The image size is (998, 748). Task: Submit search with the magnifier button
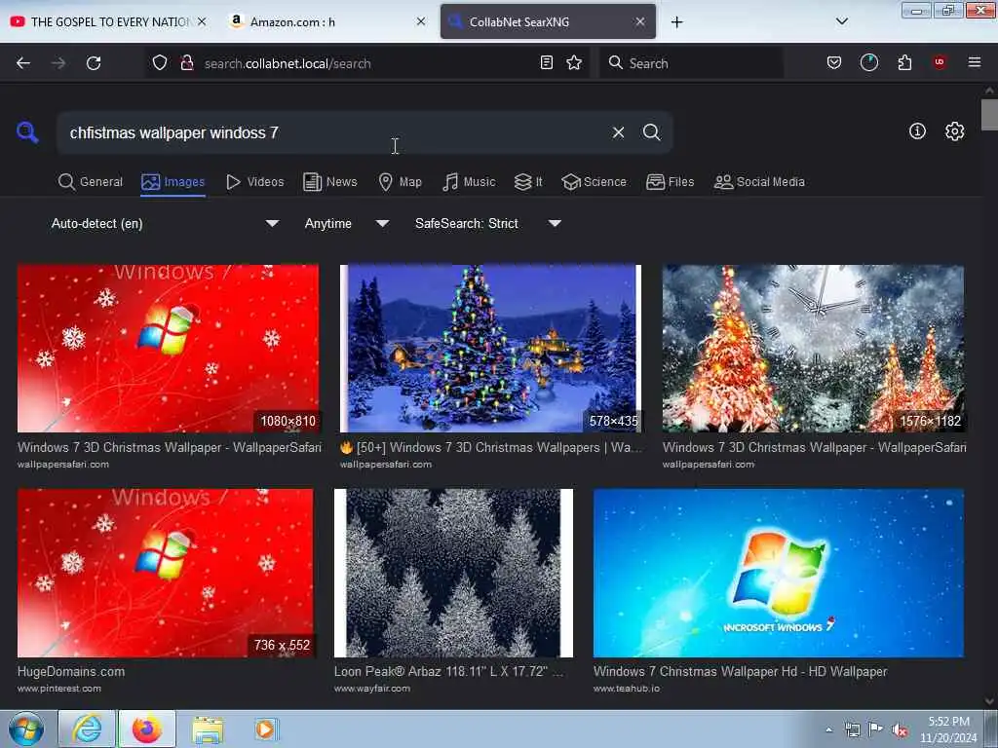[x=652, y=132]
